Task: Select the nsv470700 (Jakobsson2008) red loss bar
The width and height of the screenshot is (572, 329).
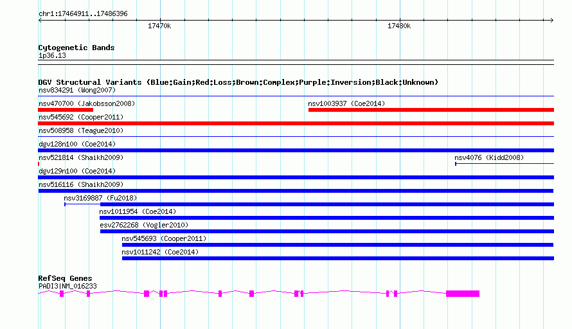Action: [x=66, y=110]
